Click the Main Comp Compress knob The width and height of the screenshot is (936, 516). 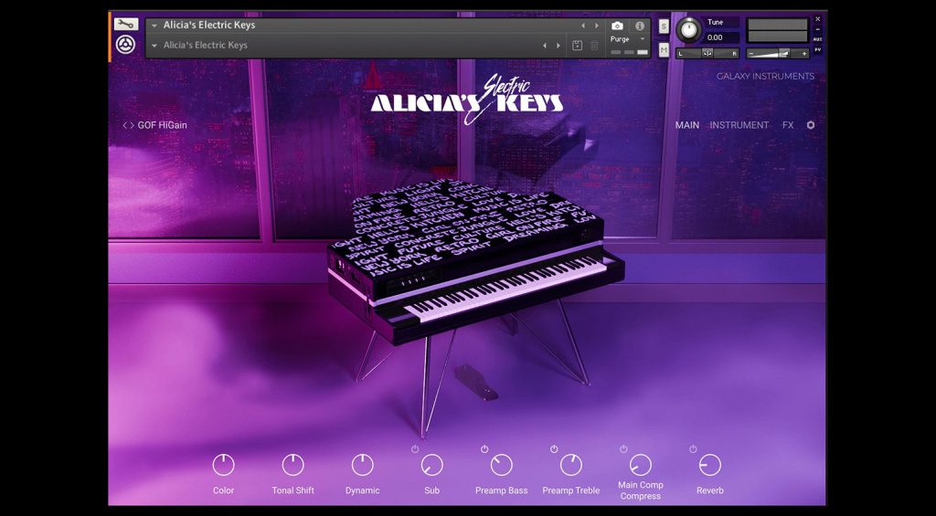(641, 465)
